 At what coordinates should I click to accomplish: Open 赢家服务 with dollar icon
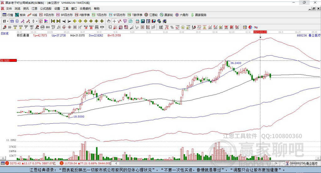pos(198,15)
